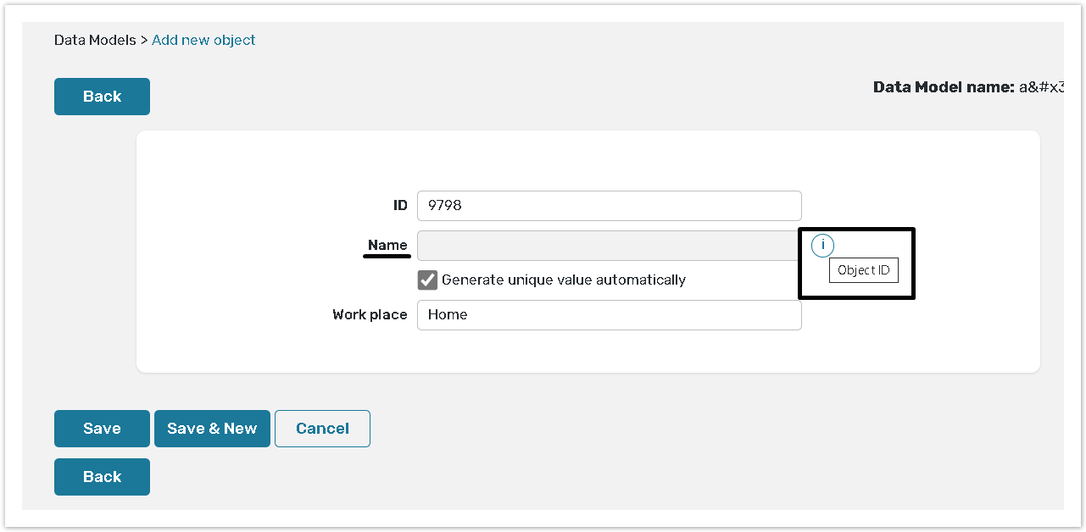Click the ID input field
The width and height of the screenshot is (1086, 532).
(x=609, y=206)
